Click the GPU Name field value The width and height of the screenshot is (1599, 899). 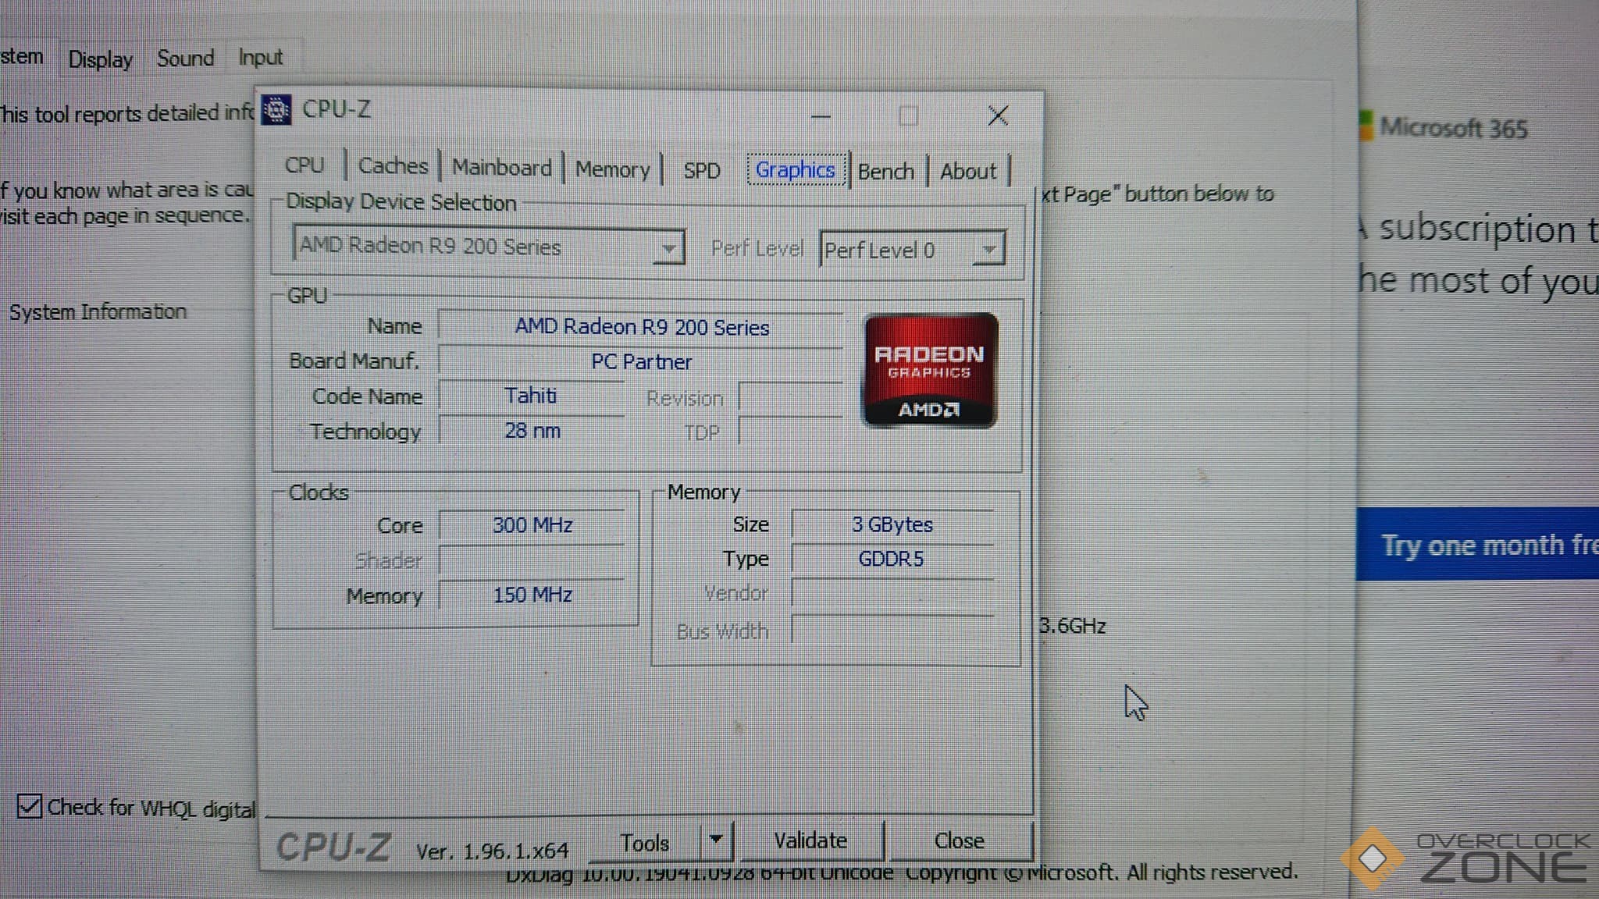[641, 327]
